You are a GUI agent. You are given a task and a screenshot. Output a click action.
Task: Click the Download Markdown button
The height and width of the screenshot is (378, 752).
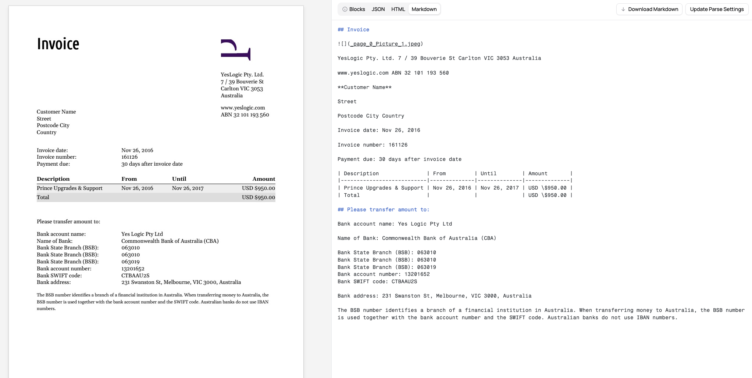(x=649, y=9)
